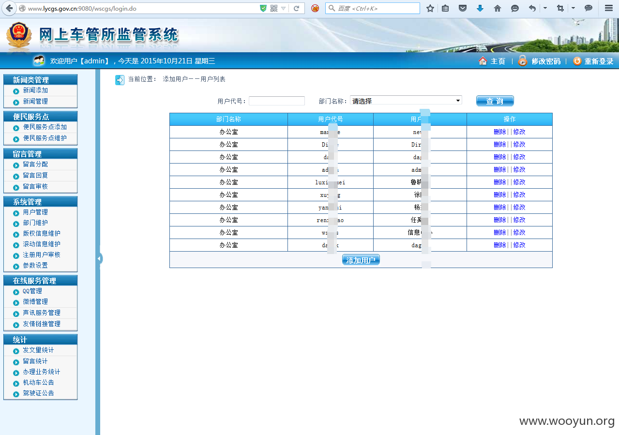Open QQ管理 in sidebar
The image size is (619, 435).
pyautogui.click(x=32, y=291)
